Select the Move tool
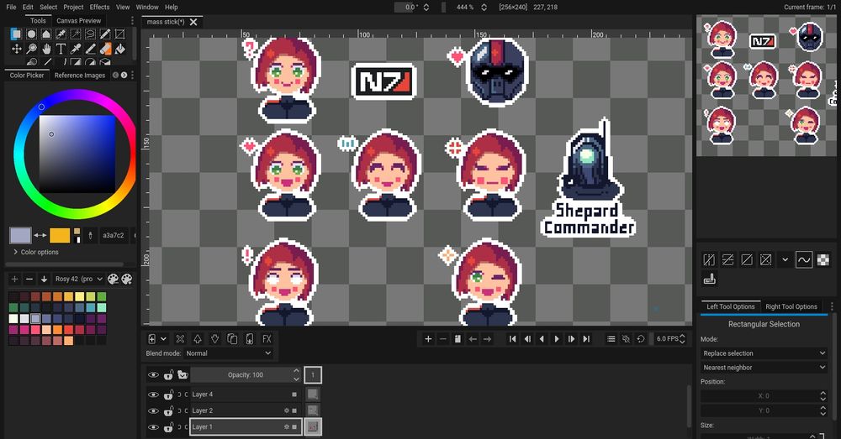 (17, 50)
